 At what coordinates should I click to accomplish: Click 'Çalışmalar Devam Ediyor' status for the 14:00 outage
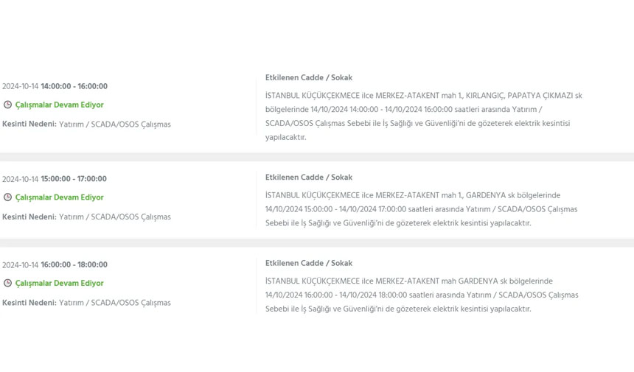pos(59,105)
